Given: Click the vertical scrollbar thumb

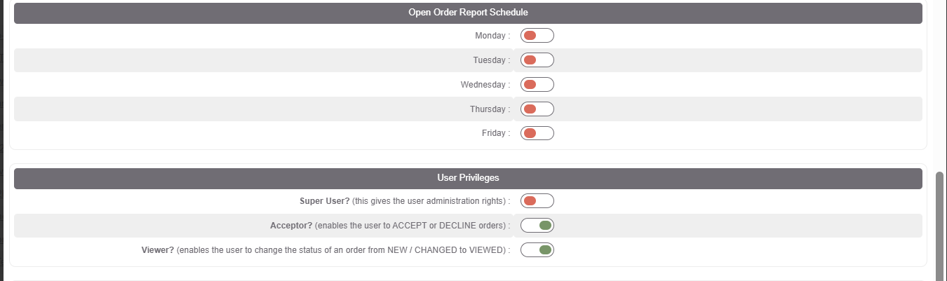Looking at the screenshot, I should (940, 226).
